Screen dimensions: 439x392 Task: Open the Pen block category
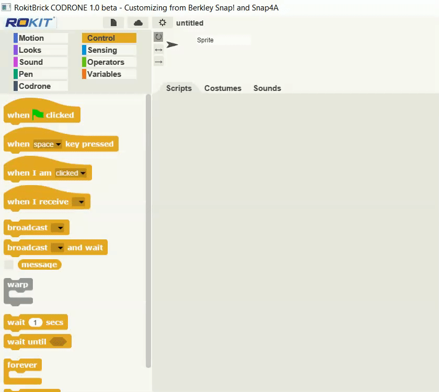[x=41, y=74]
